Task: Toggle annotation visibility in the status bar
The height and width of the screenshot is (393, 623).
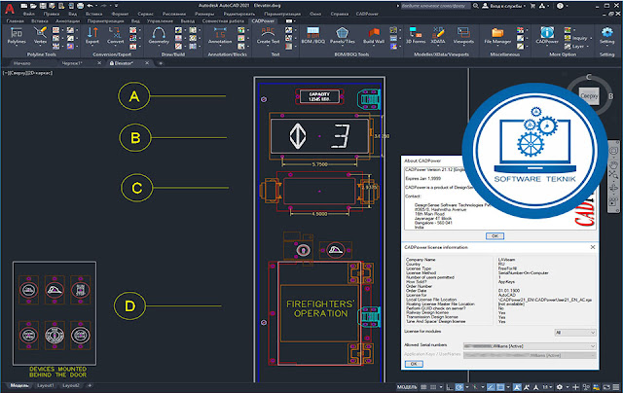Action: coord(517,387)
